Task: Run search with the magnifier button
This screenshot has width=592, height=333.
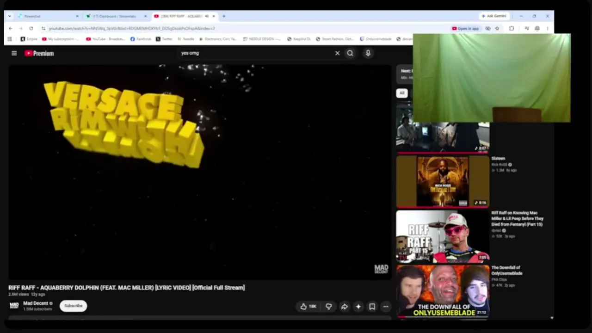Action: coord(350,53)
